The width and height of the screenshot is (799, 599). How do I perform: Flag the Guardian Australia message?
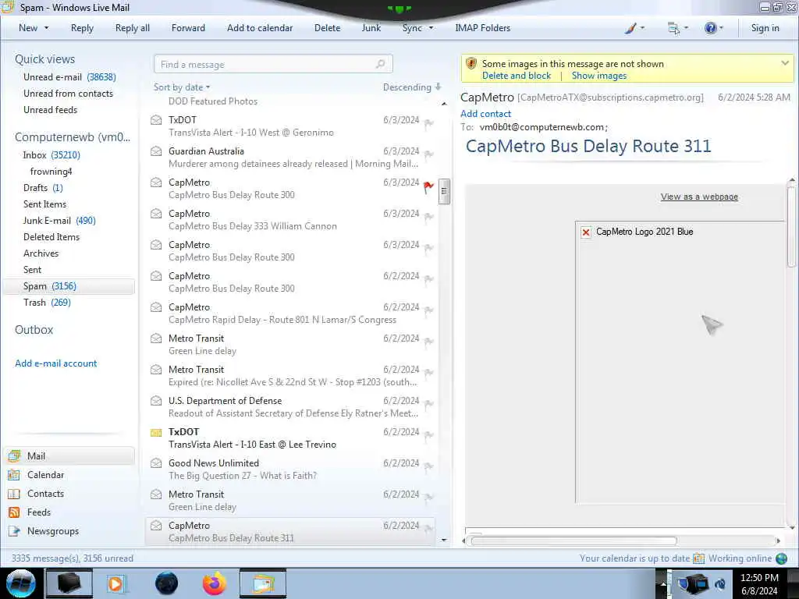coord(428,155)
